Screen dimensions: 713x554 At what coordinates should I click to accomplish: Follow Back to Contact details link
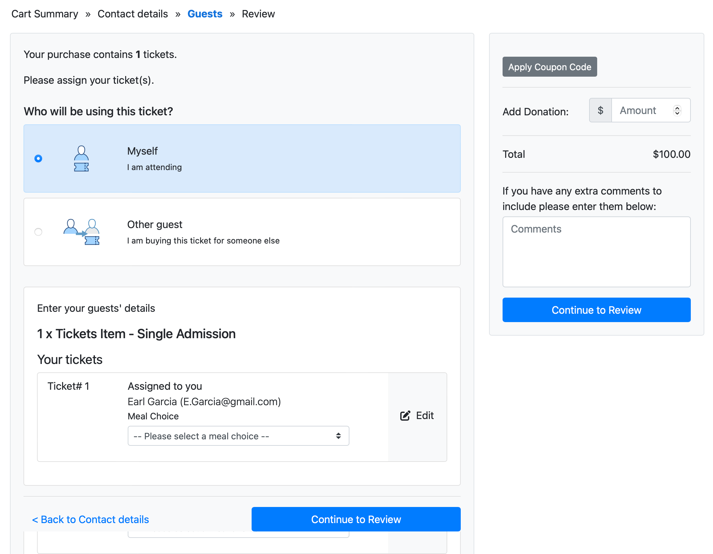click(x=90, y=519)
